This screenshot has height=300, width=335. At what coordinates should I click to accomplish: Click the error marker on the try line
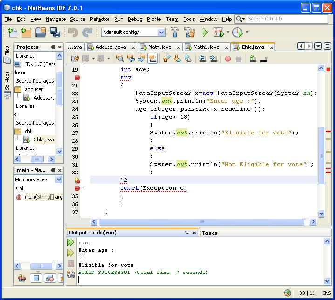pyautogui.click(x=77, y=77)
